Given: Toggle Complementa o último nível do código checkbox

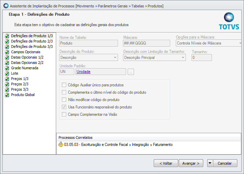Looking at the screenshot, I should click(x=64, y=92).
